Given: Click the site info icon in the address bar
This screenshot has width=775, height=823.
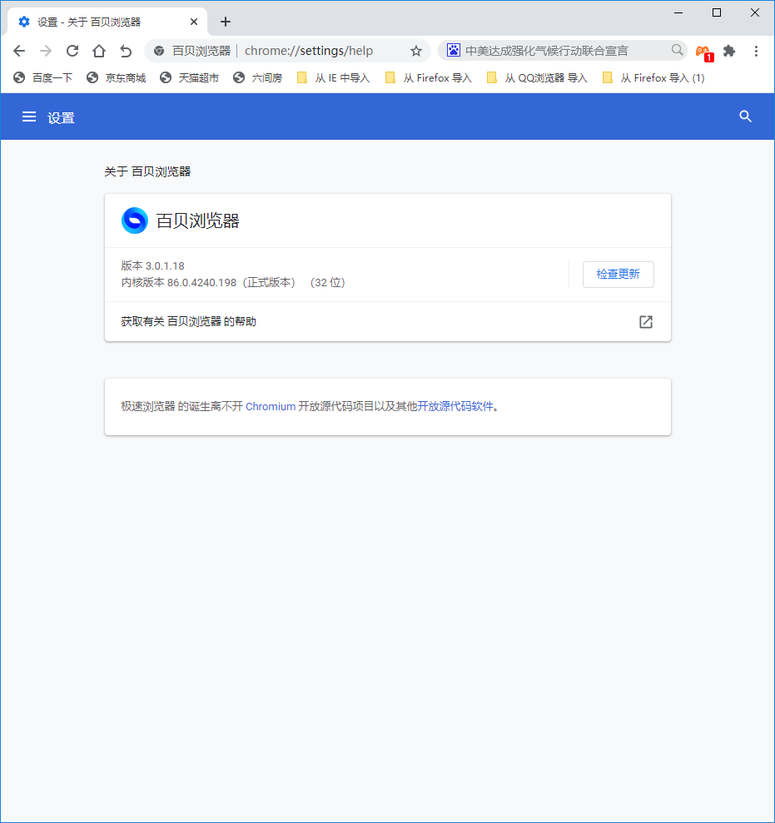Looking at the screenshot, I should click(x=158, y=51).
